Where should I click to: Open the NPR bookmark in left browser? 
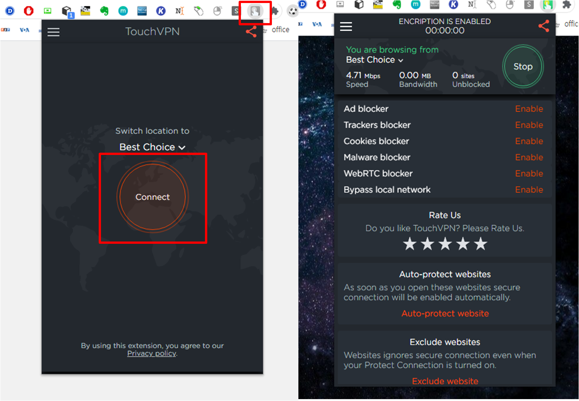(x=5, y=30)
